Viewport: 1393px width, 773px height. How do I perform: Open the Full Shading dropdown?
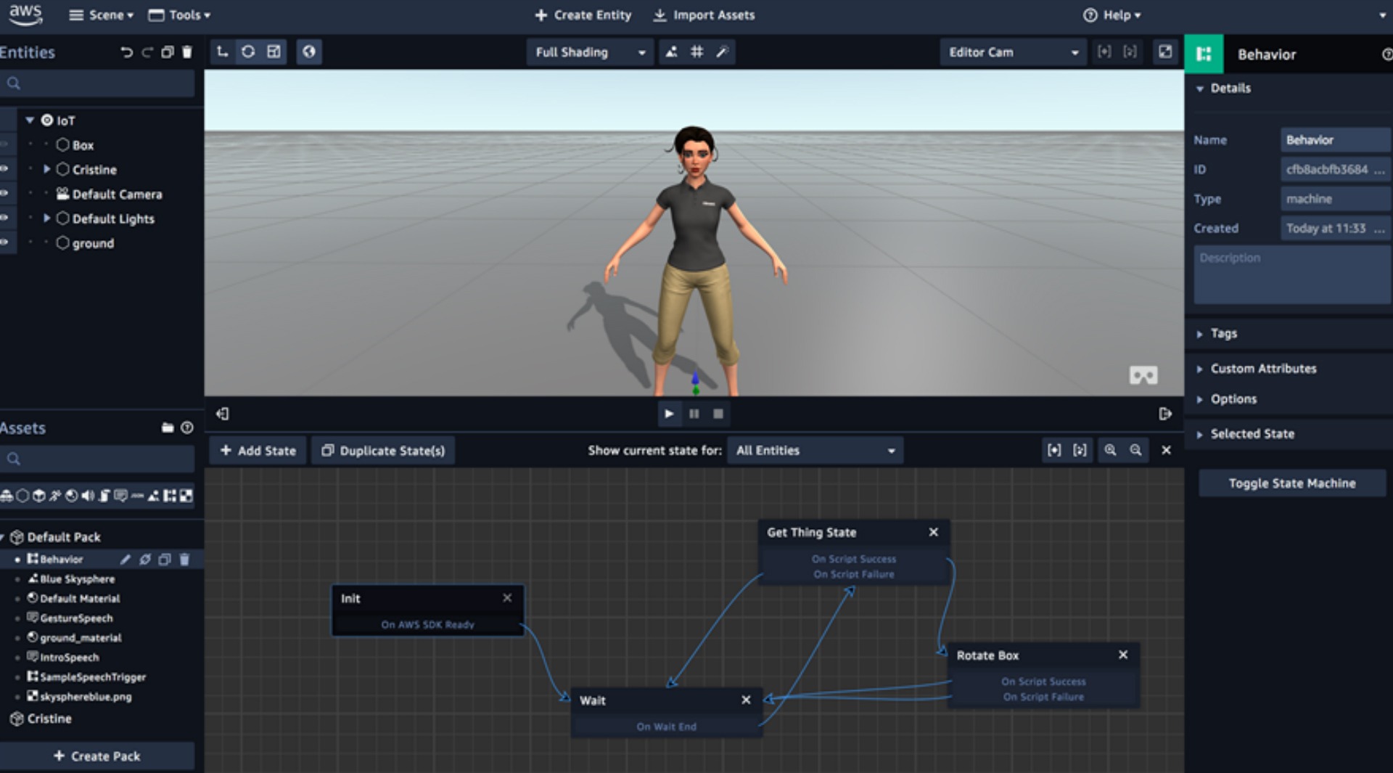590,52
